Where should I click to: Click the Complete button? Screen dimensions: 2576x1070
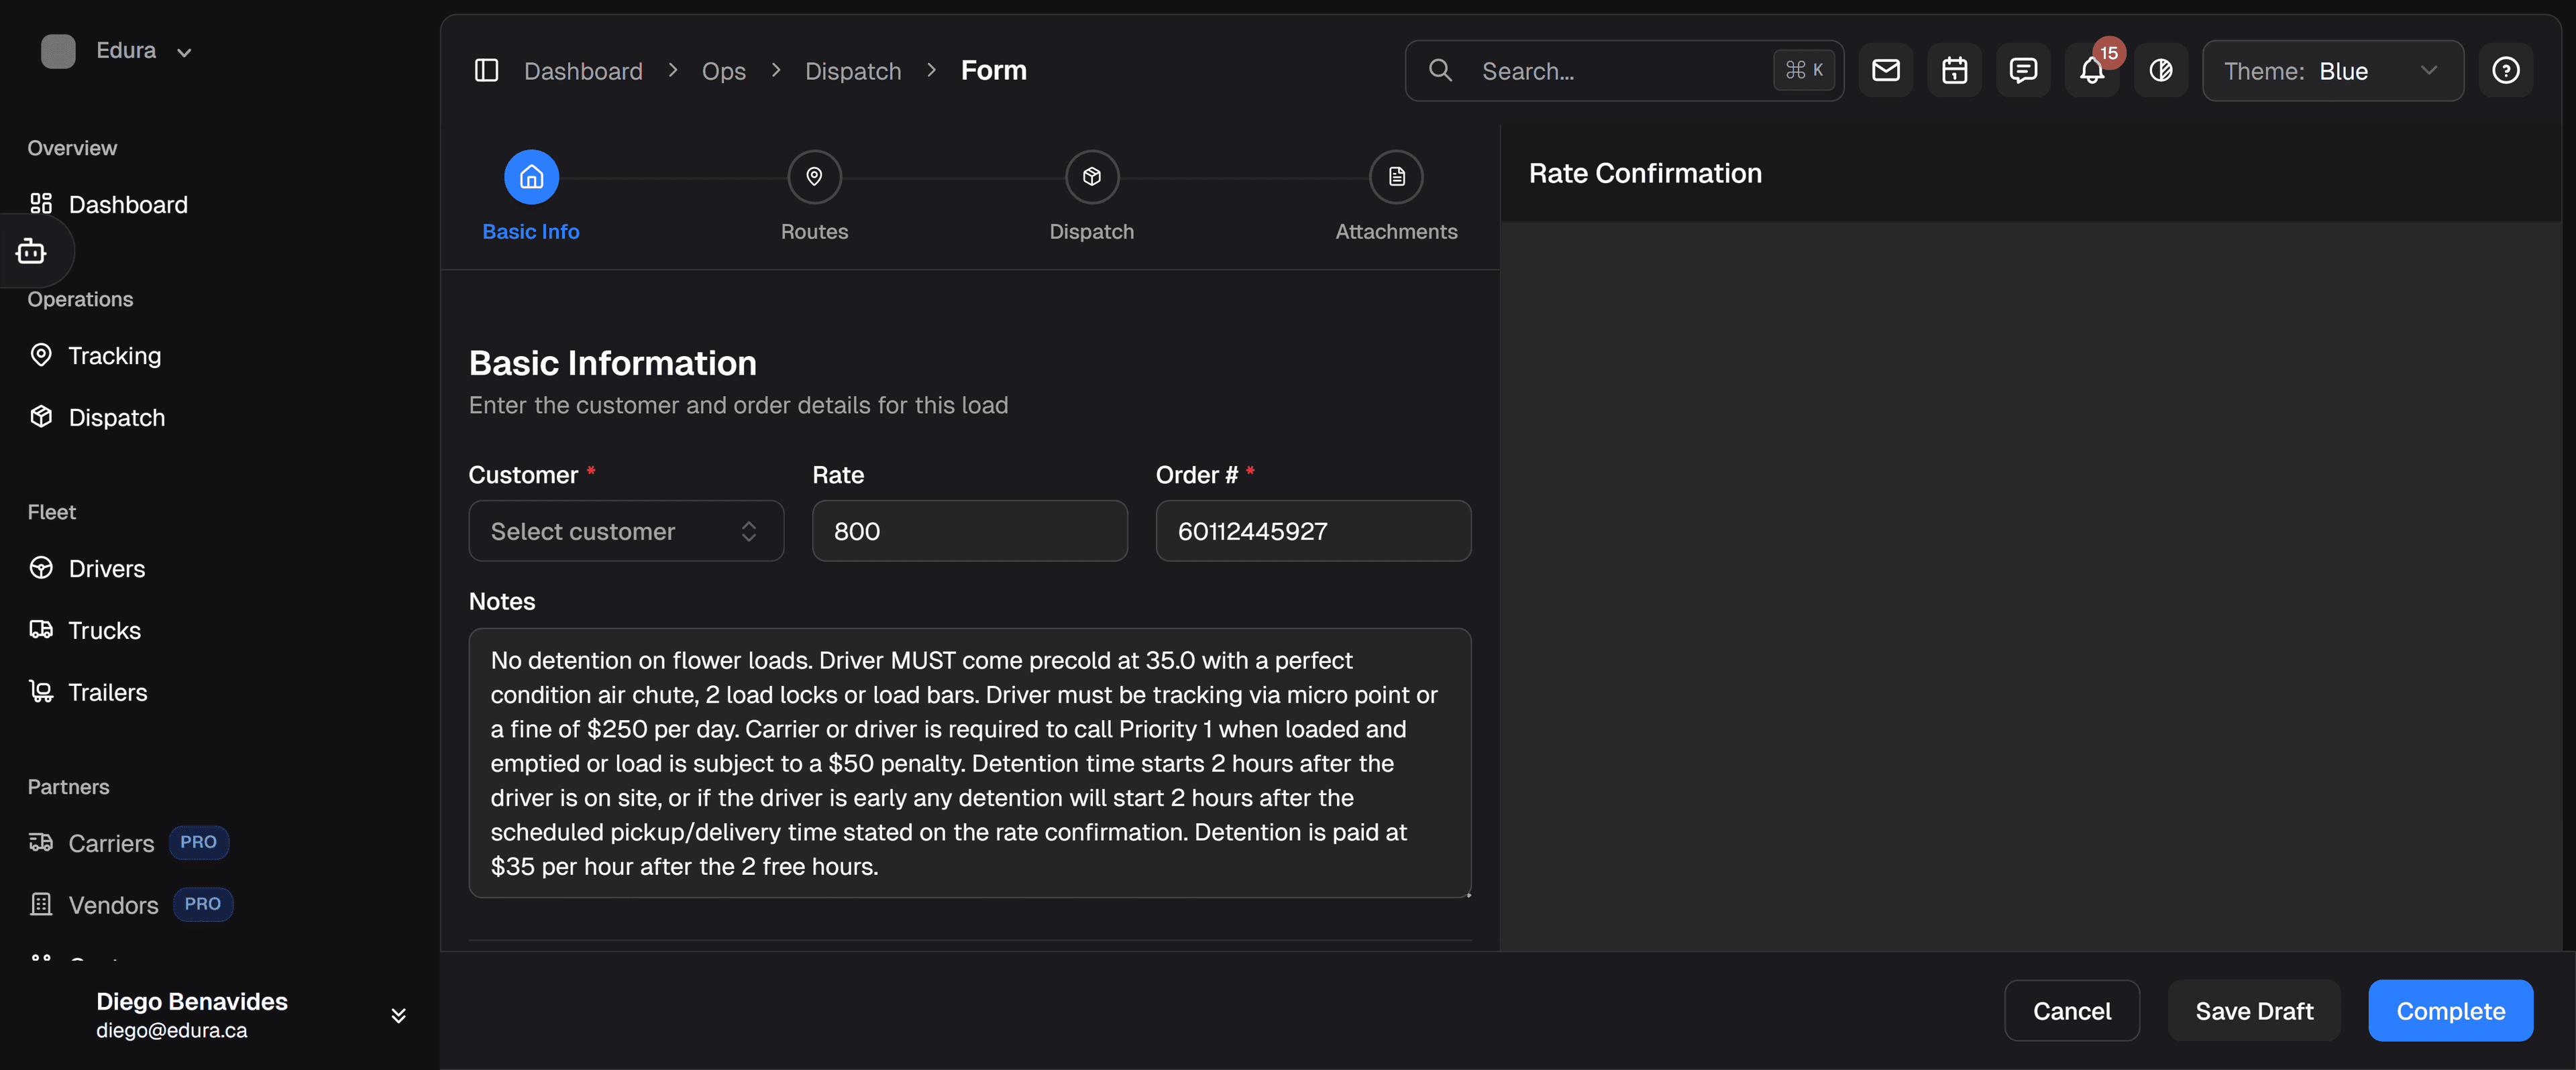click(2450, 1010)
